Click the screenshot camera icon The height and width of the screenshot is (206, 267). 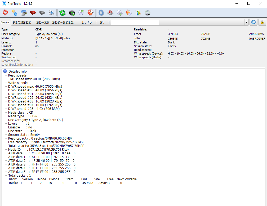tap(24, 13)
